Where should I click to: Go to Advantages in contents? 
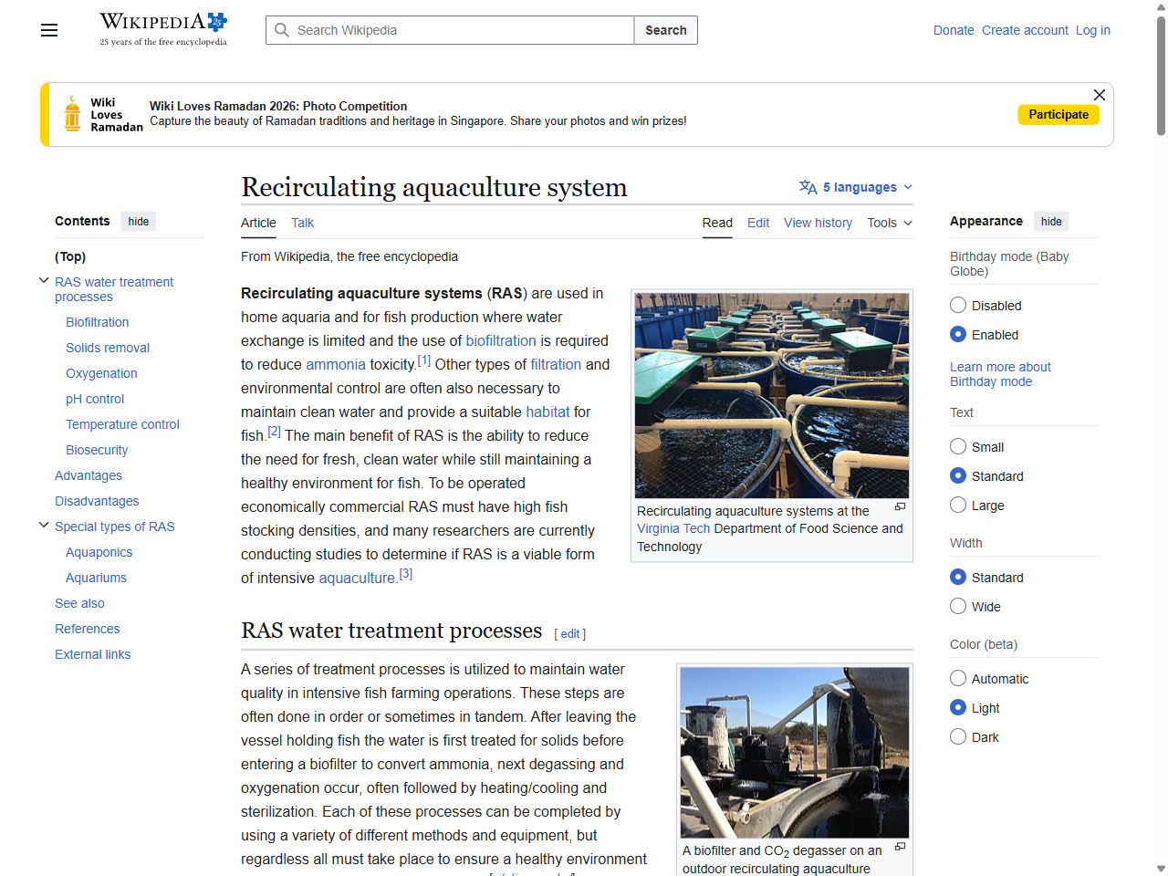click(x=89, y=475)
